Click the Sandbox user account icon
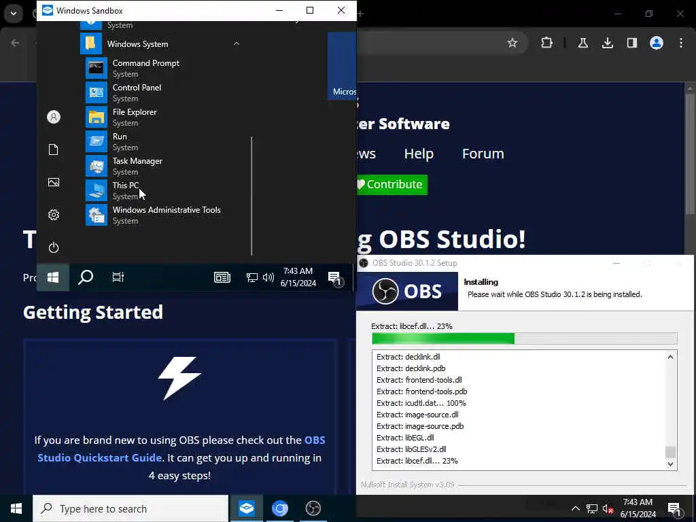The height and width of the screenshot is (522, 696). (54, 117)
